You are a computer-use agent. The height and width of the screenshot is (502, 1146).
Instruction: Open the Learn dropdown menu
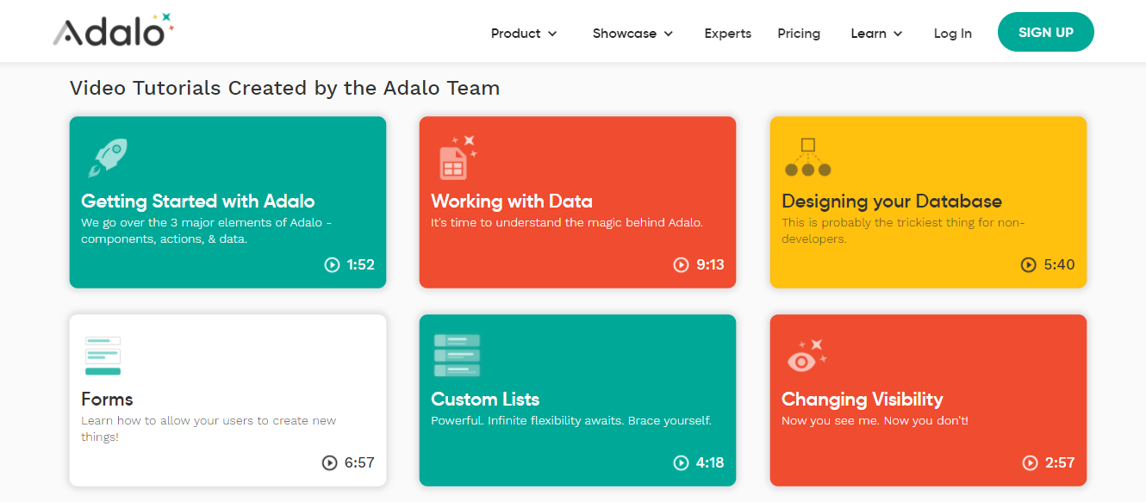[x=876, y=34]
